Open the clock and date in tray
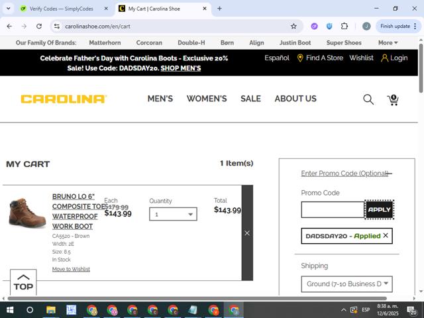 click(388, 310)
